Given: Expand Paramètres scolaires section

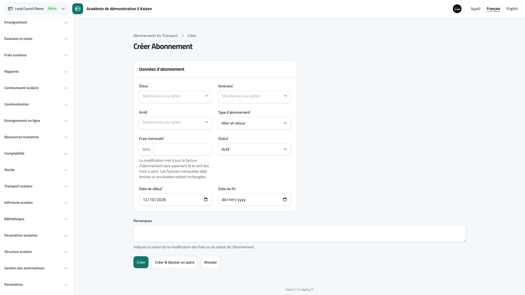Looking at the screenshot, I should [x=36, y=235].
